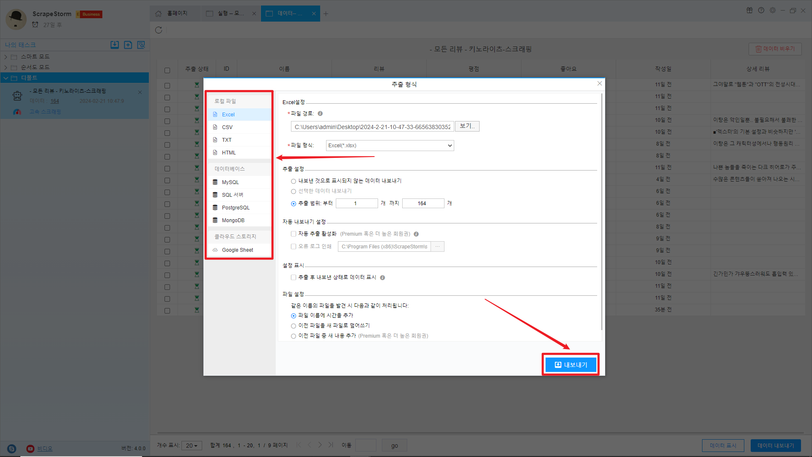This screenshot has width=812, height=457.
Task: Expand the 스마트 모드 tree folder
Action: [6, 57]
